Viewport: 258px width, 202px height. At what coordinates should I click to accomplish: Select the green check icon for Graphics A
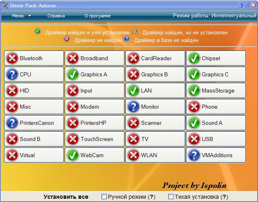pyautogui.click(x=73, y=74)
